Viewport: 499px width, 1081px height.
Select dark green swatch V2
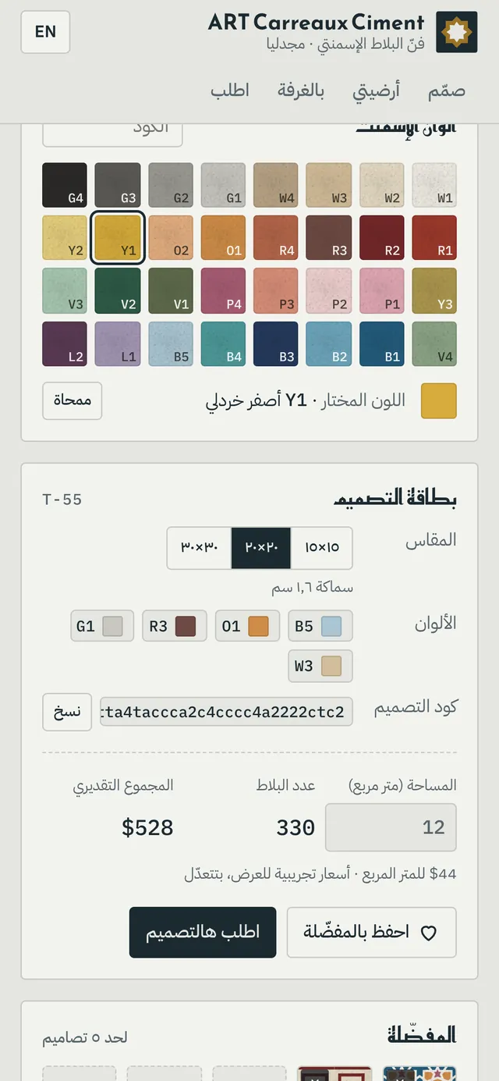118,290
